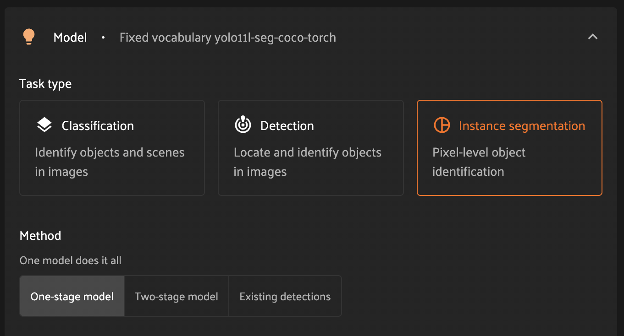Keep Instance segmentation selected
Image resolution: width=624 pixels, height=336 pixels.
click(509, 147)
